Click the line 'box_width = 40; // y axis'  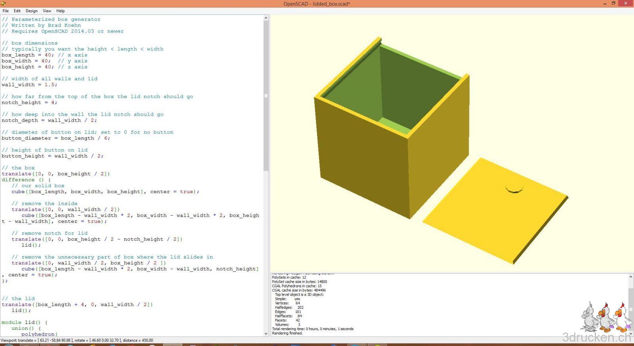click(44, 61)
